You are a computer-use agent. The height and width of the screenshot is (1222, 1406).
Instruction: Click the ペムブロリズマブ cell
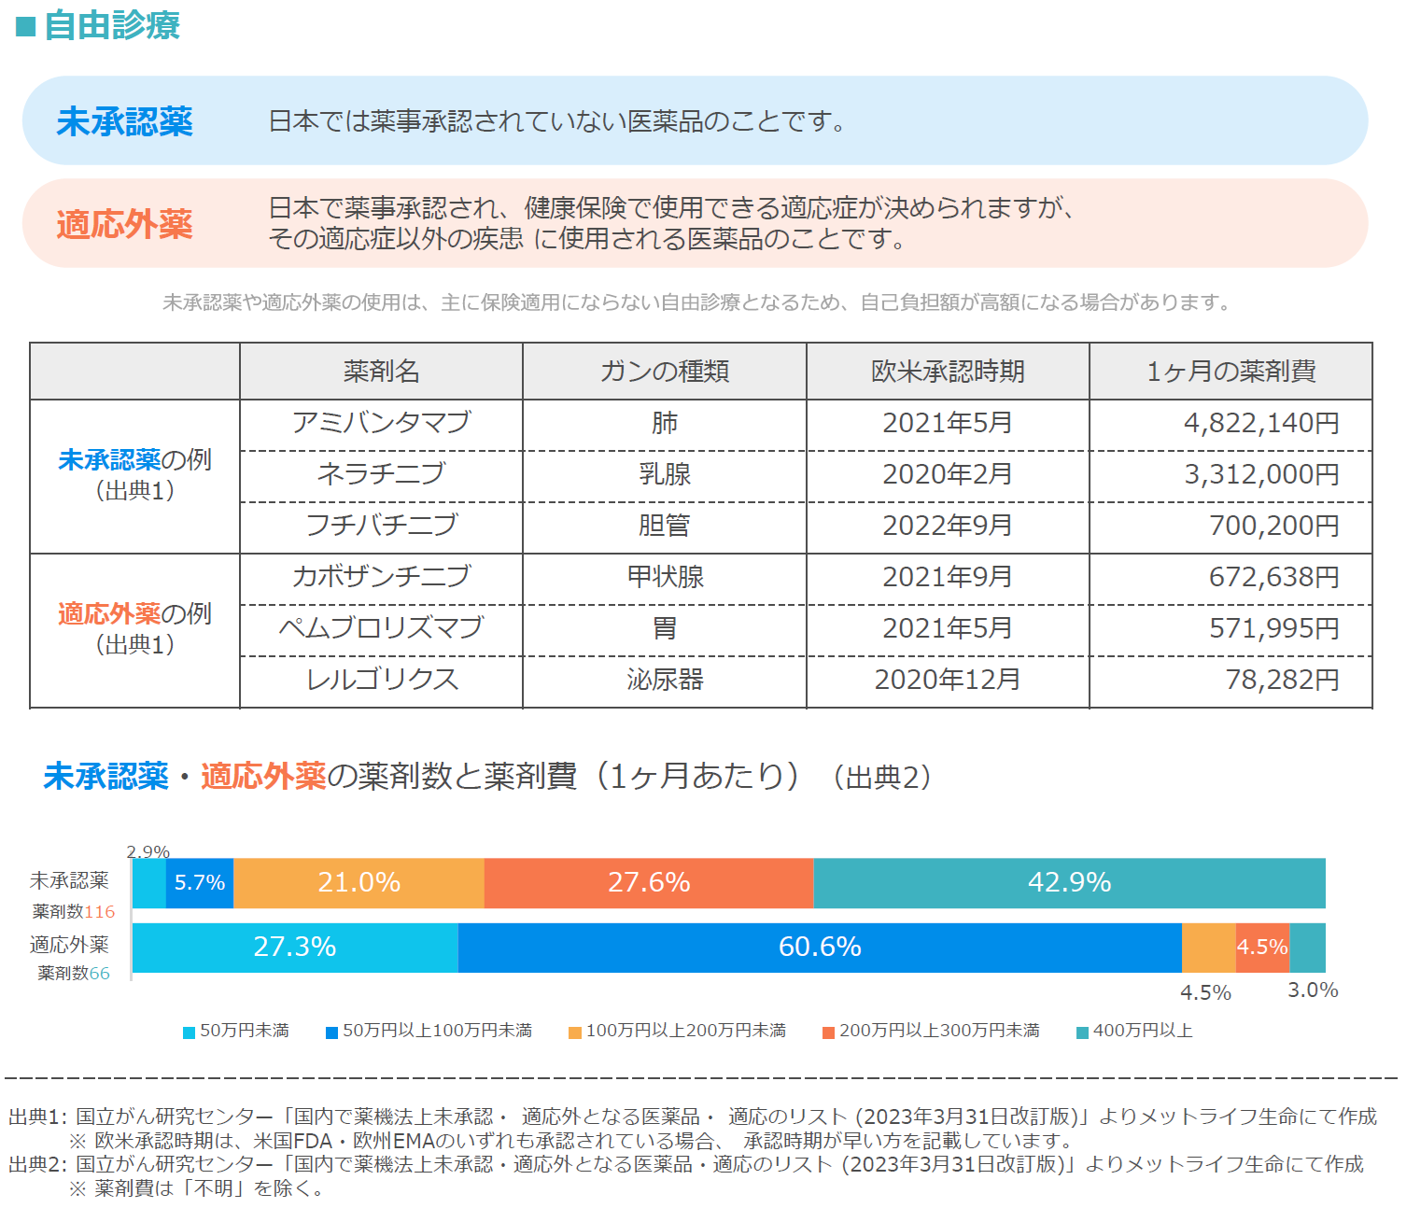click(381, 629)
